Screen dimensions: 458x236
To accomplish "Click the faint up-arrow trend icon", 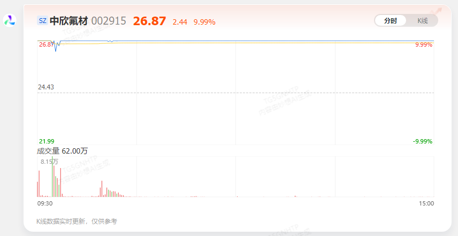I will pyautogui.click(x=437, y=11).
